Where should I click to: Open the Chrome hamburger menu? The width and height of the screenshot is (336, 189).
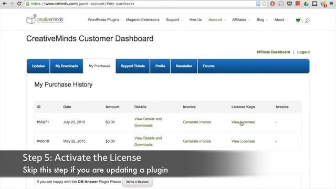pos(331,4)
